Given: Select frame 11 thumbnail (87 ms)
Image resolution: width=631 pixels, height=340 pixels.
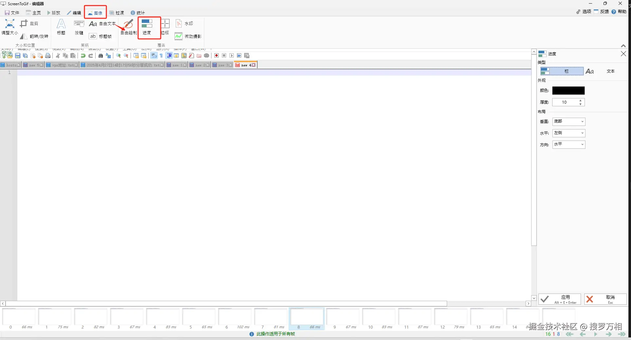Looking at the screenshot, I should click(415, 319).
